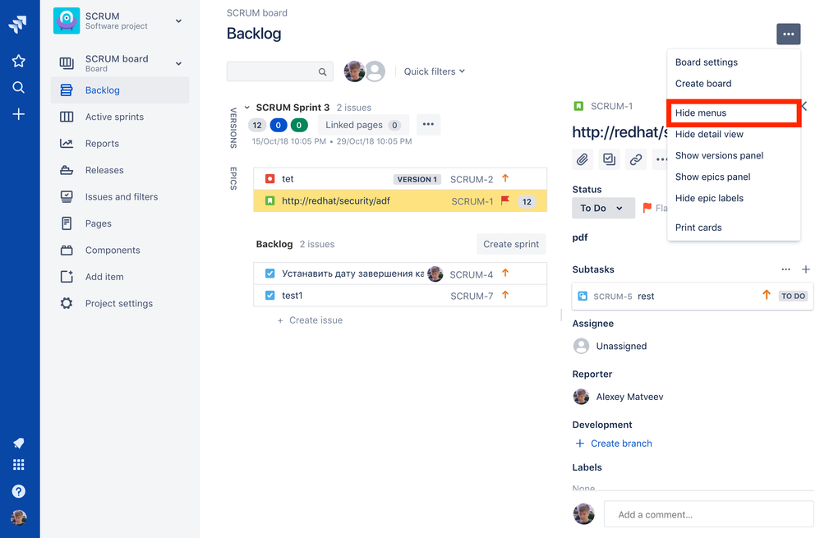The image size is (820, 538).
Task: Click the create subtask checkbox icon
Action: click(x=609, y=159)
